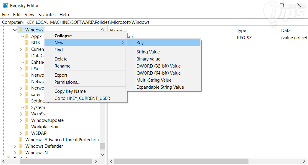308x165 pixels.
Task: Click the Type column header
Action: click(x=257, y=30)
